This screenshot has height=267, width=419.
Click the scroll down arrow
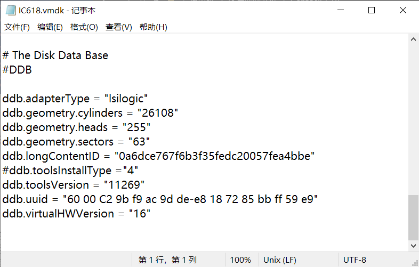(413, 246)
